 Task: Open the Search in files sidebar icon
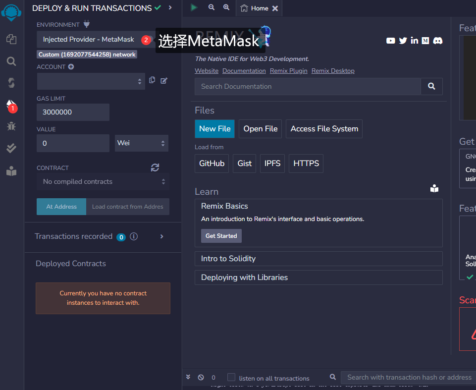click(11, 61)
